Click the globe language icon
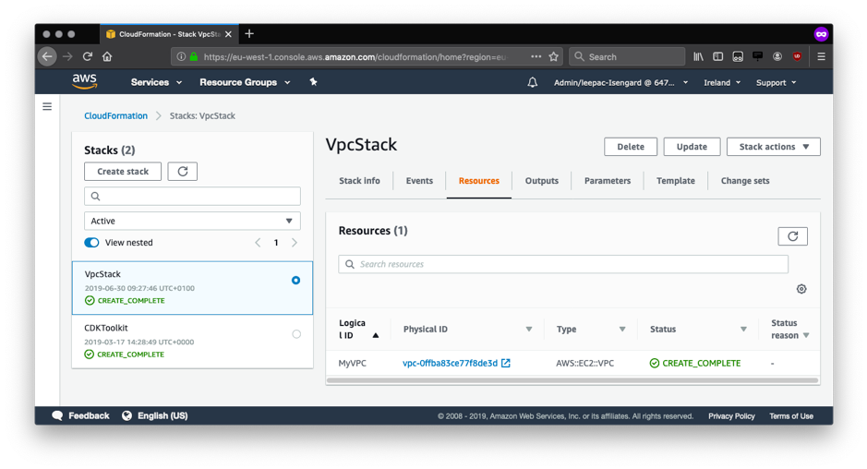The image size is (867, 469). (126, 415)
